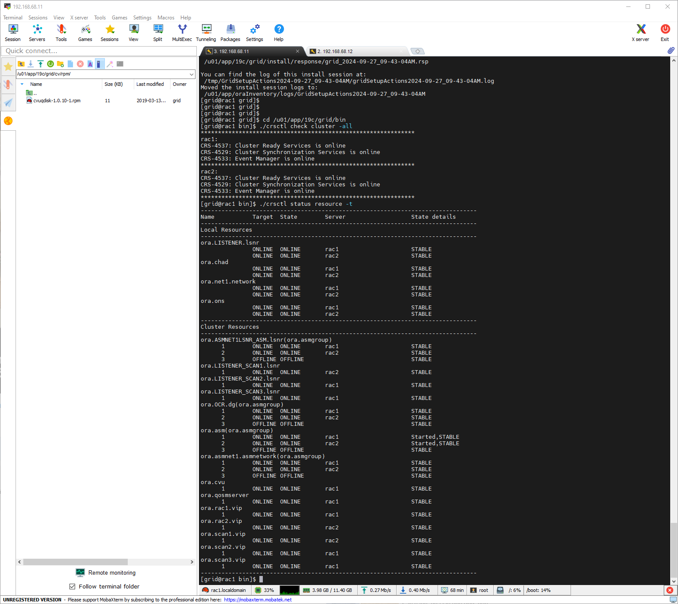Click the SFTP horizontal scrollbar
678x604 pixels.
point(76,562)
